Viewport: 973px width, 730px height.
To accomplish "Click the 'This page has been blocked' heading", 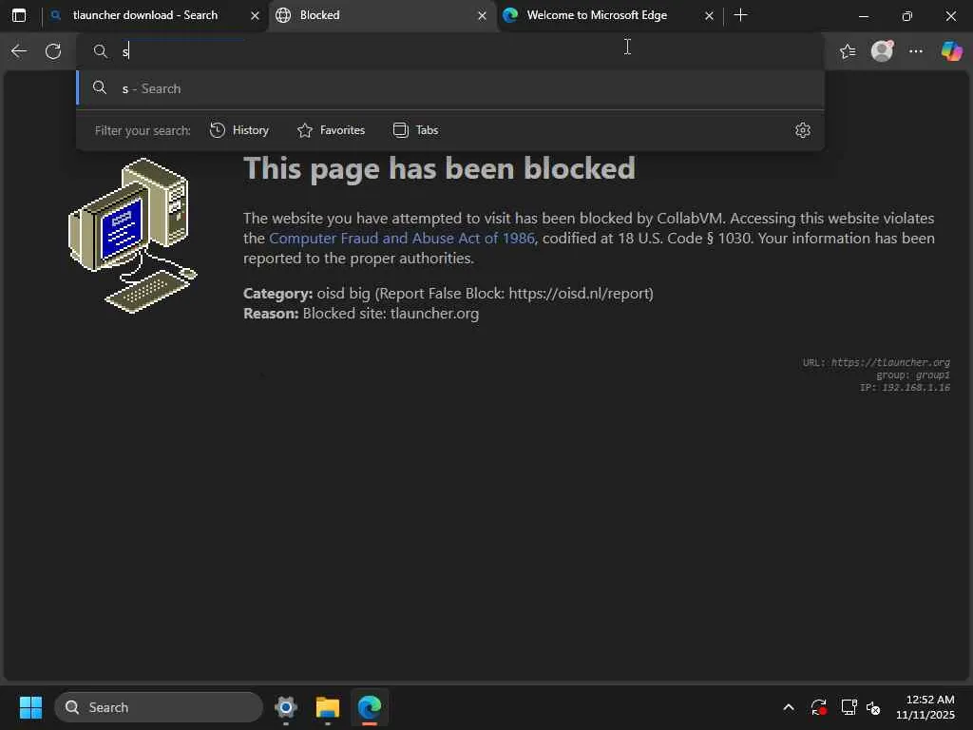I will click(439, 169).
